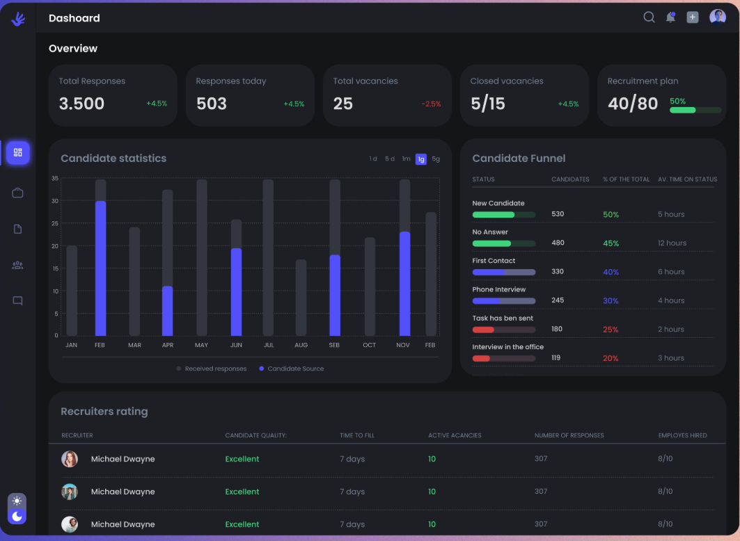Select the 5g chart time range
740x541 pixels.
click(x=436, y=159)
